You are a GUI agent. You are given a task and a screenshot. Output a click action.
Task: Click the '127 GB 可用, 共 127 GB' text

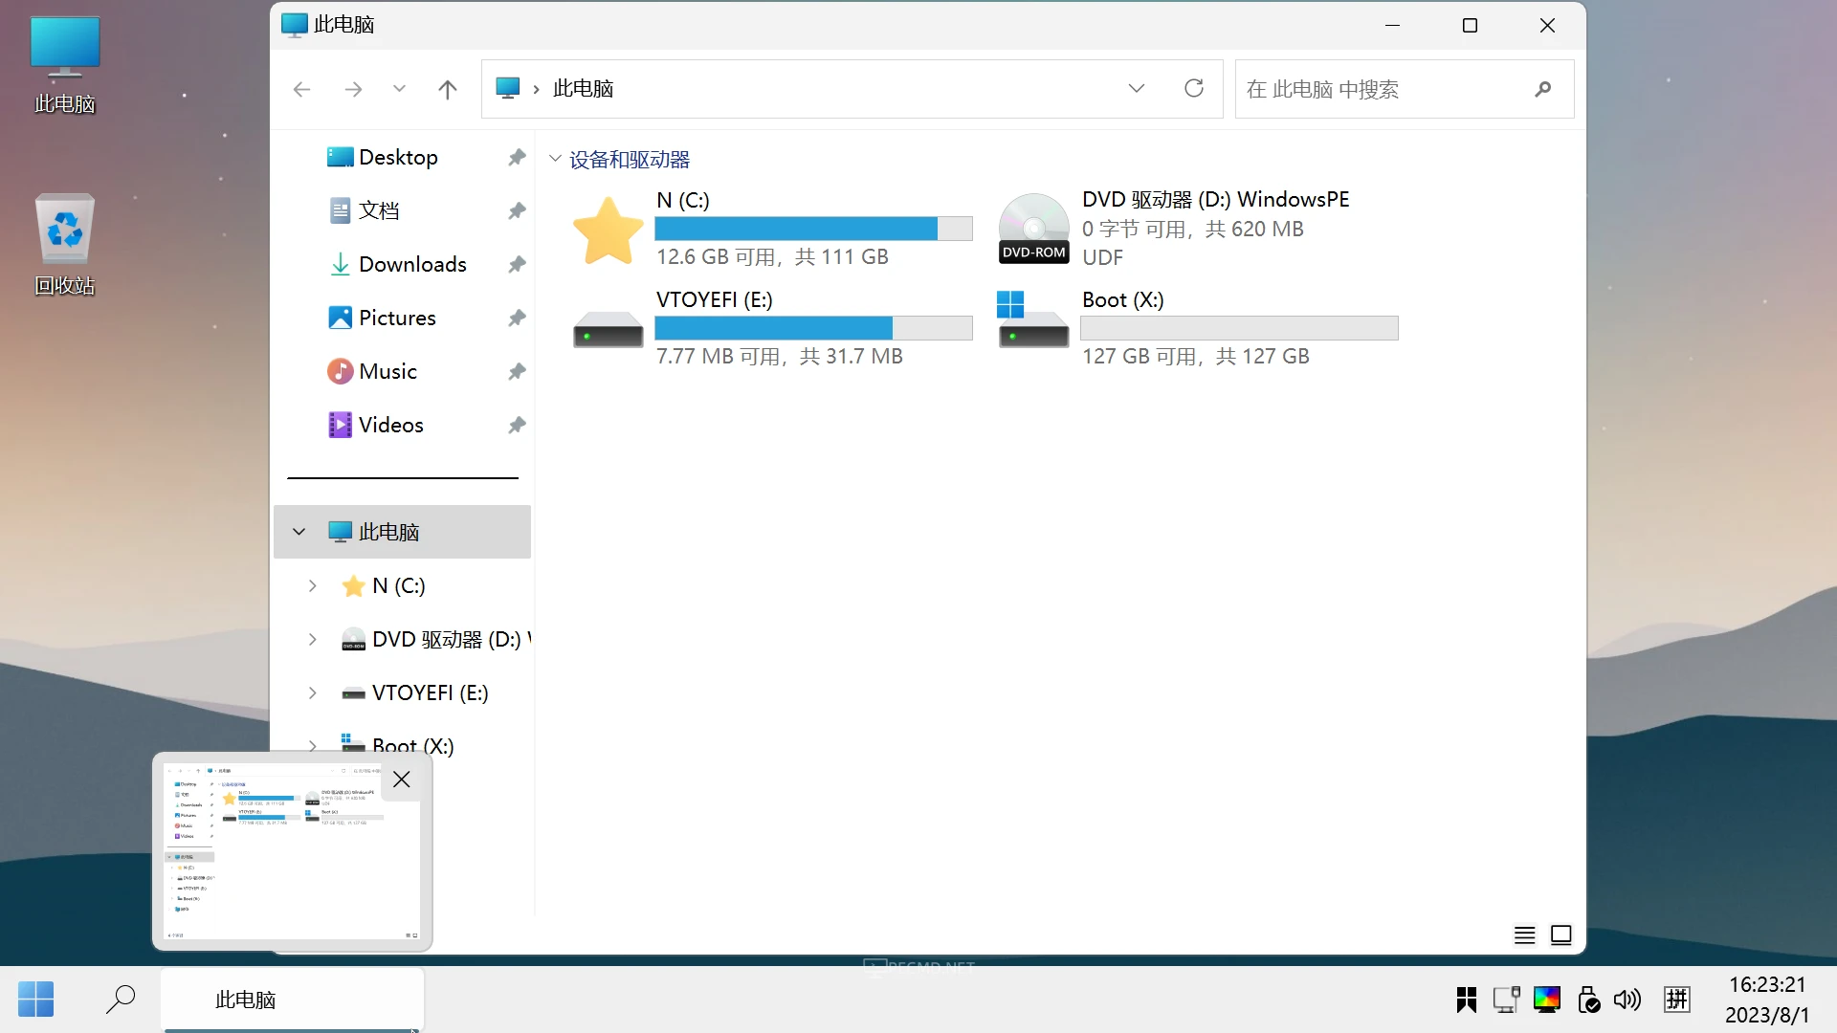[1196, 357]
